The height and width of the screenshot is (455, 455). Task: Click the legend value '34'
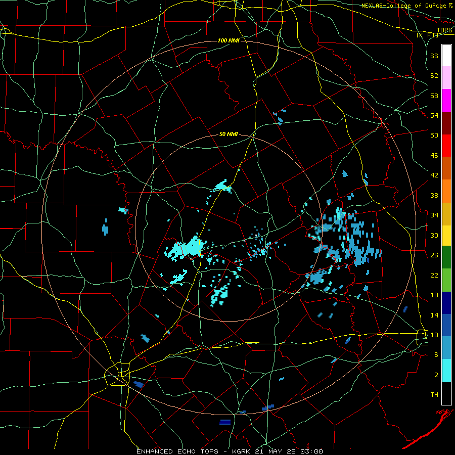[x=434, y=215]
